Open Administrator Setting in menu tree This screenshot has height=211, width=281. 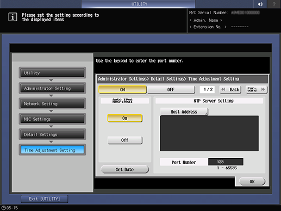[52, 88]
